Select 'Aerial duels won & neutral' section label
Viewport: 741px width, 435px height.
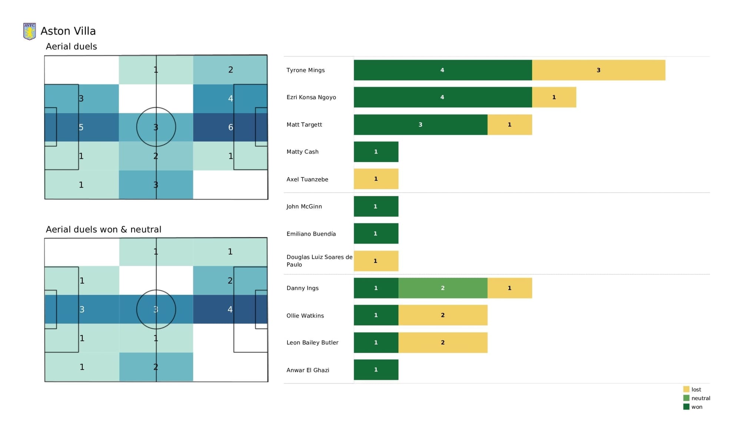pos(102,230)
